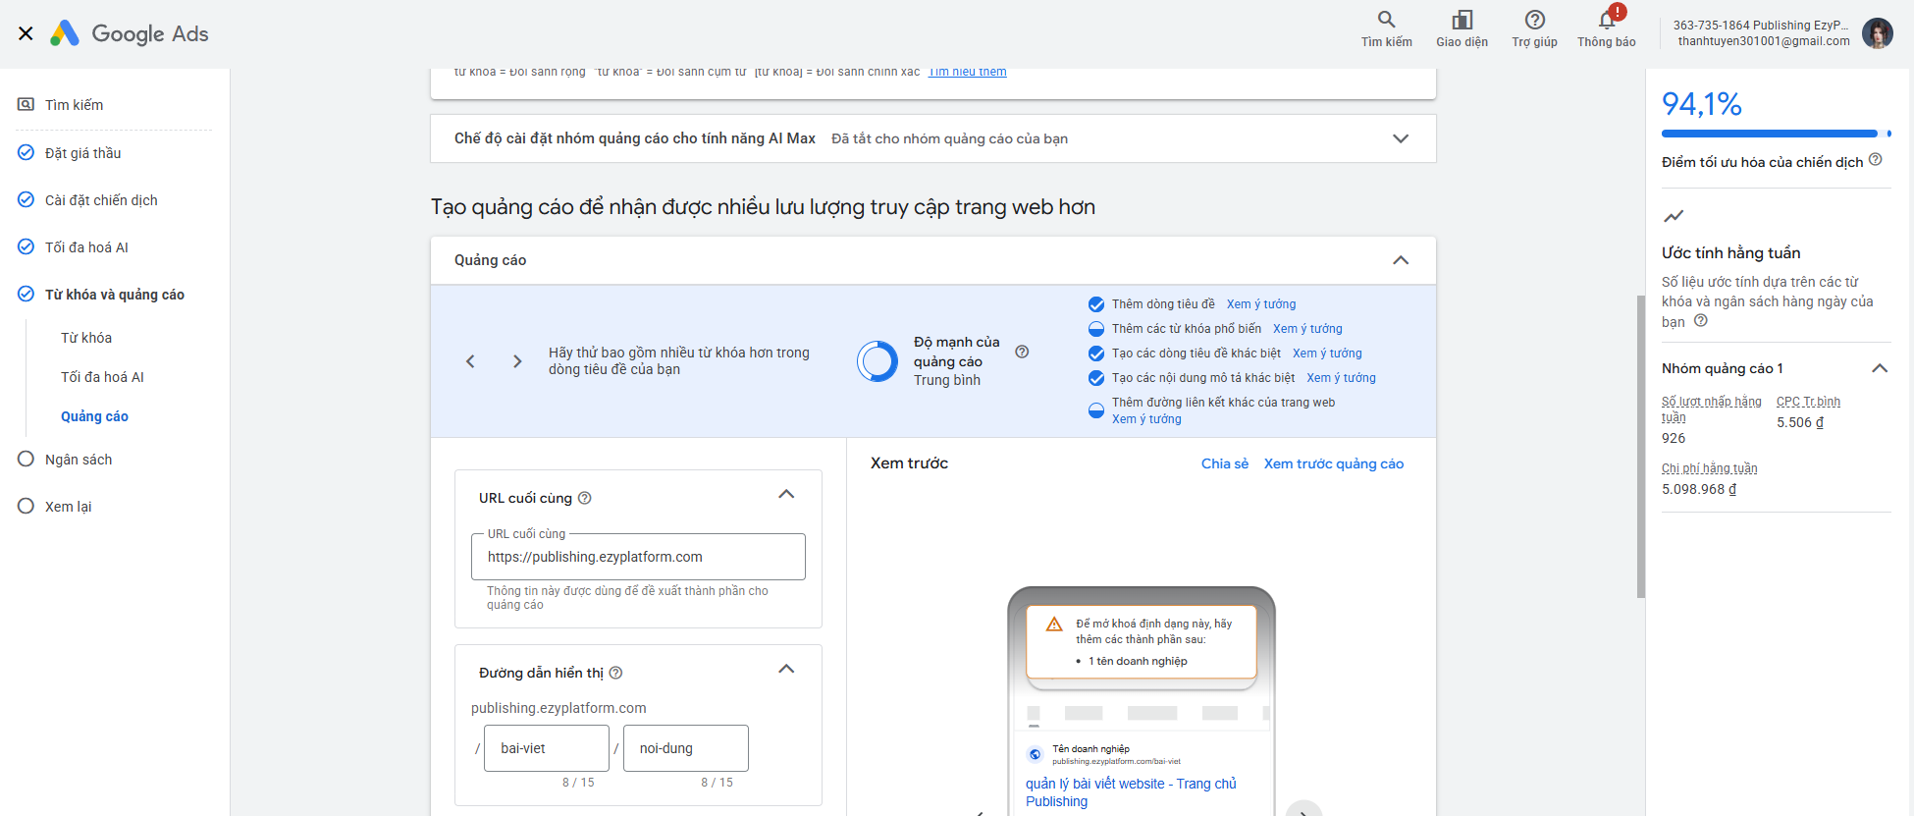Click the URL cuối cùng input field
The height and width of the screenshot is (816, 1914).
click(638, 557)
